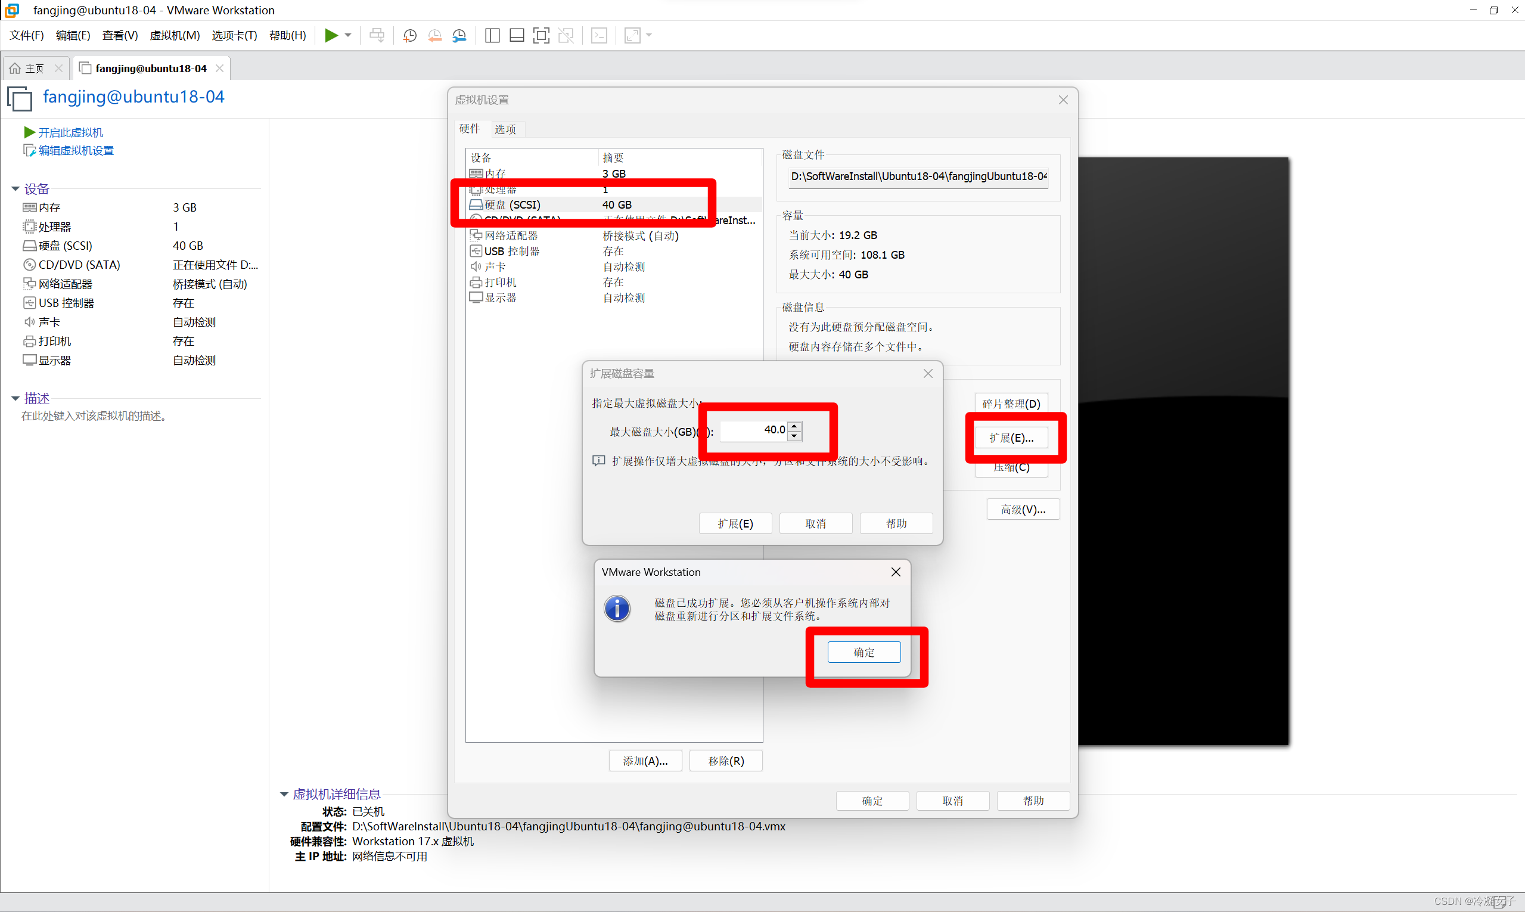Image resolution: width=1525 pixels, height=912 pixels.
Task: Select 网络适配器 in the left device summary
Action: 140,284
